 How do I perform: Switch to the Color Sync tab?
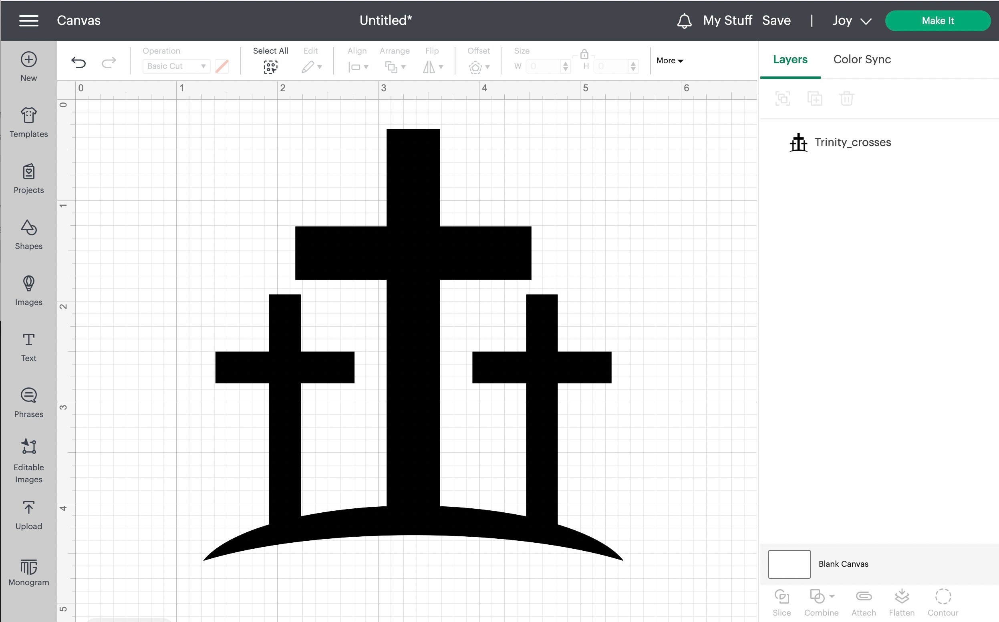pyautogui.click(x=862, y=59)
